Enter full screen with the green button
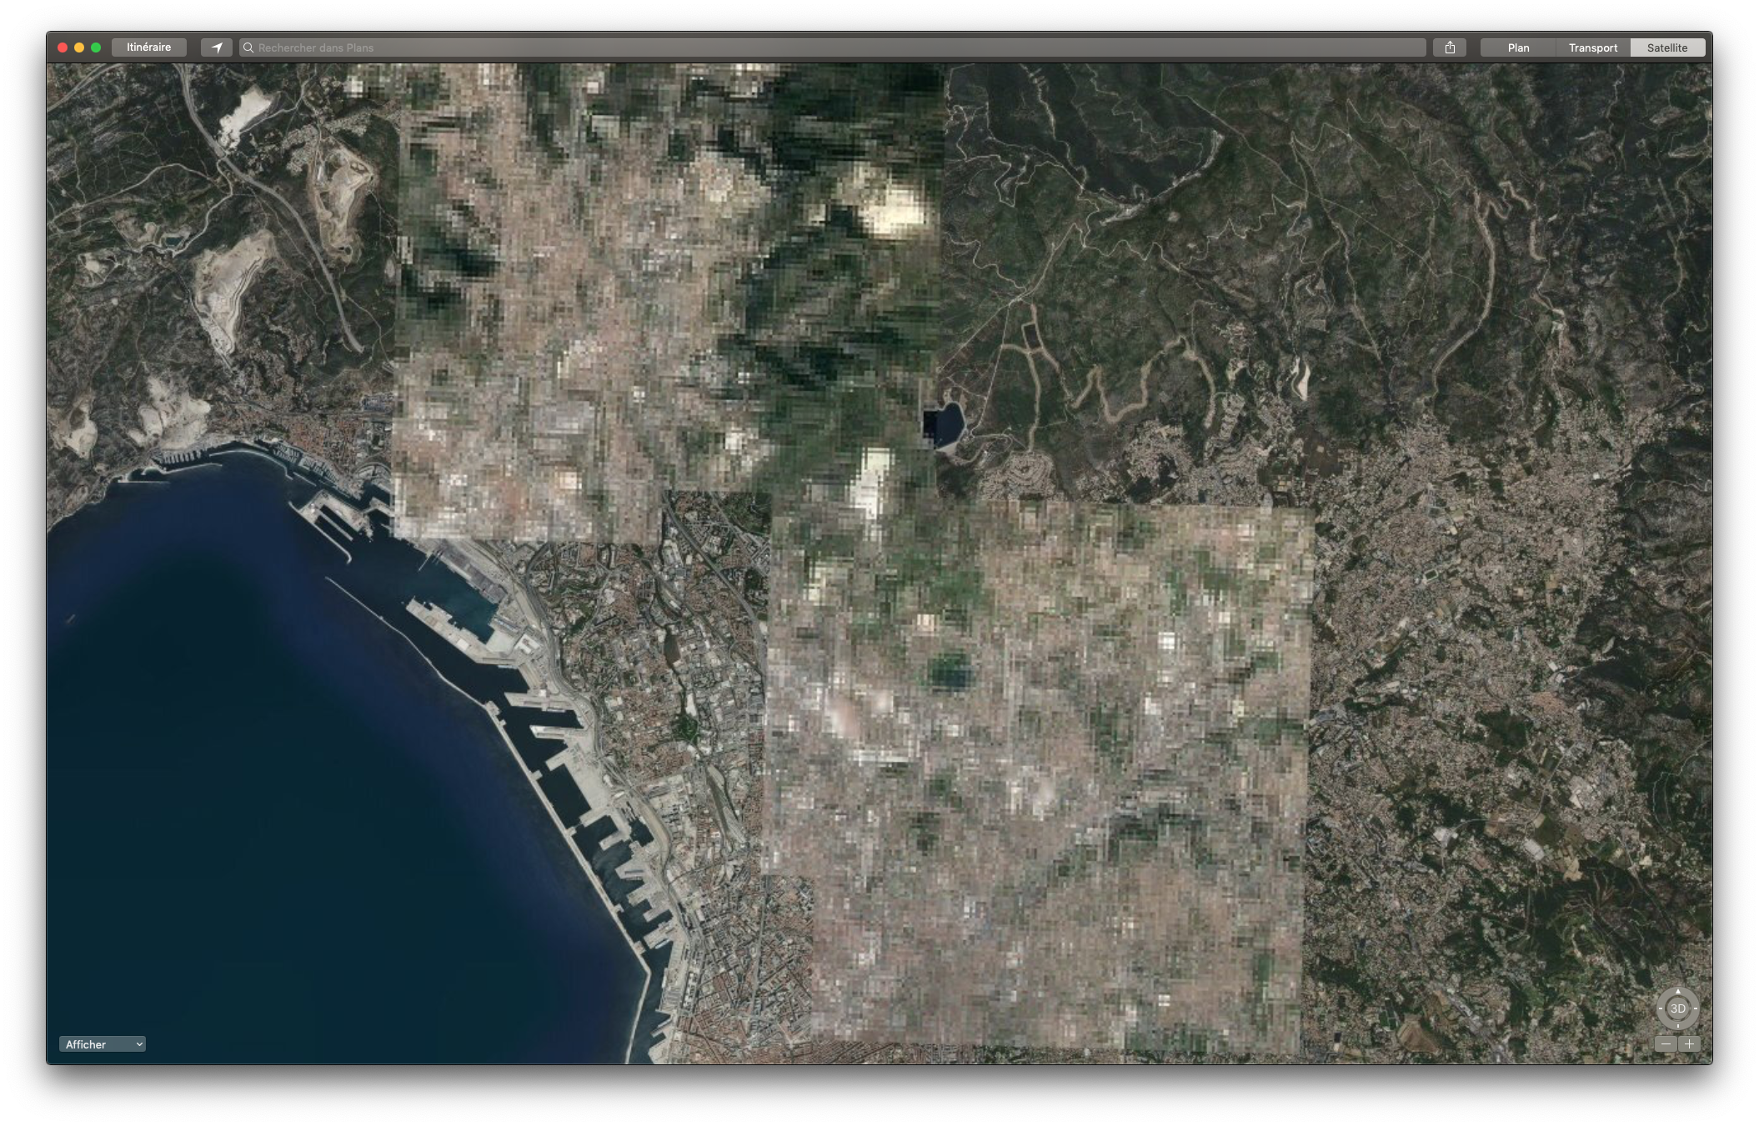This screenshot has width=1759, height=1126. 96,48
